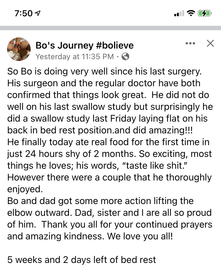This screenshot has height=270, width=221.
Task: Tap the cellular signal bars icon
Action: [x=179, y=13]
